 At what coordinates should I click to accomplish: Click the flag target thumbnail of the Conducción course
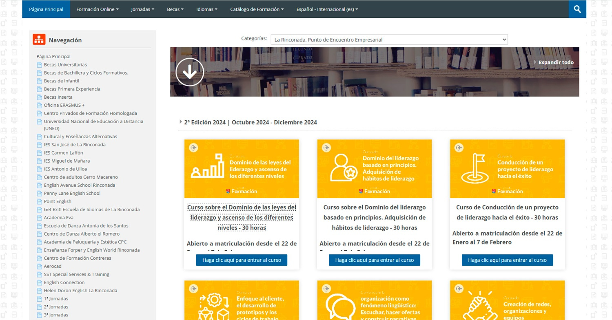(475, 168)
